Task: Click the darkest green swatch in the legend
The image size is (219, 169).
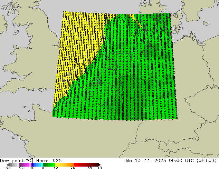Action: [x=44, y=165]
